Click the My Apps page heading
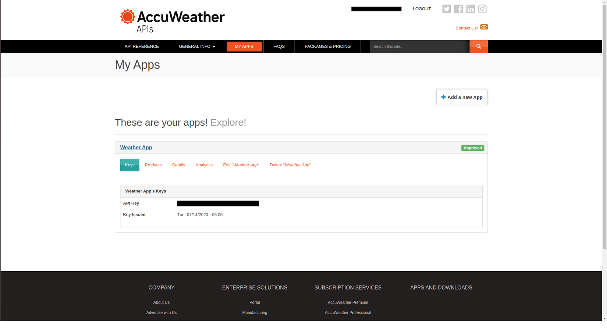This screenshot has height=333, width=607. click(137, 65)
